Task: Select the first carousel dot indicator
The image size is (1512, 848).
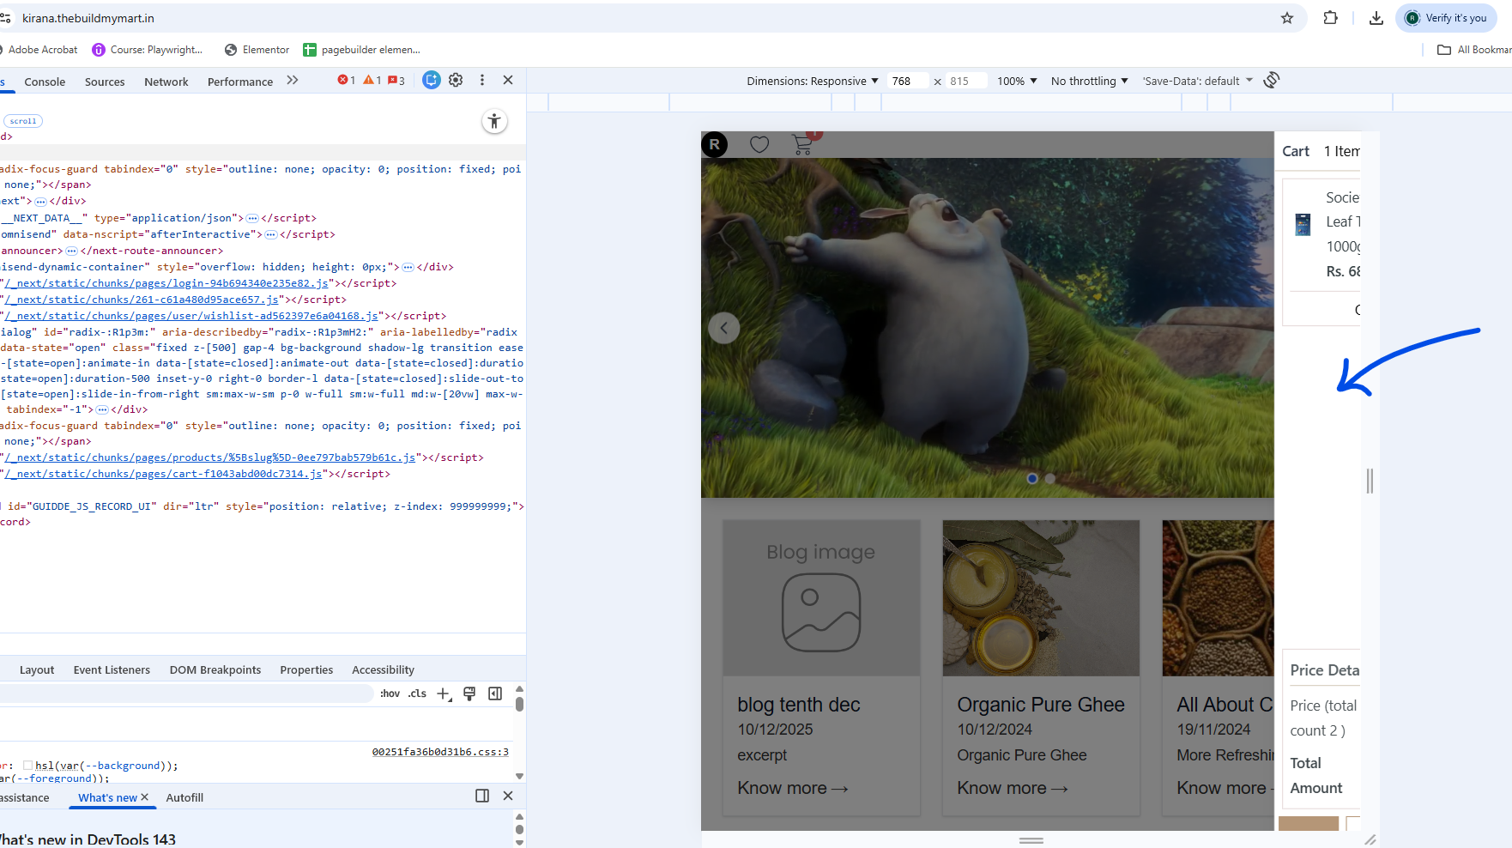Action: pos(1032,479)
